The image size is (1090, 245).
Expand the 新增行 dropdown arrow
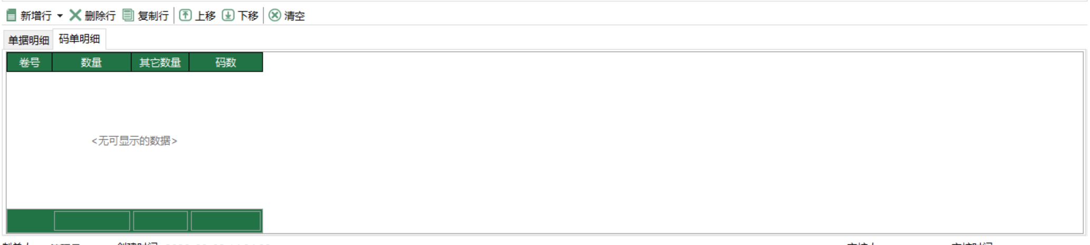point(60,16)
